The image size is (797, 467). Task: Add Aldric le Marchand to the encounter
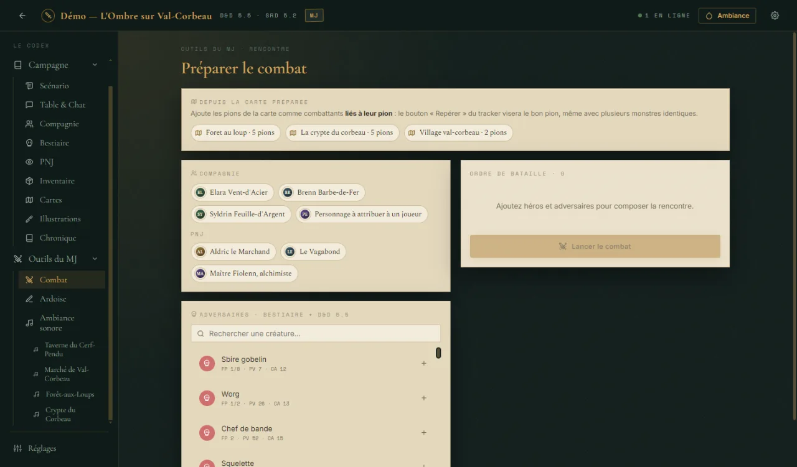point(233,251)
